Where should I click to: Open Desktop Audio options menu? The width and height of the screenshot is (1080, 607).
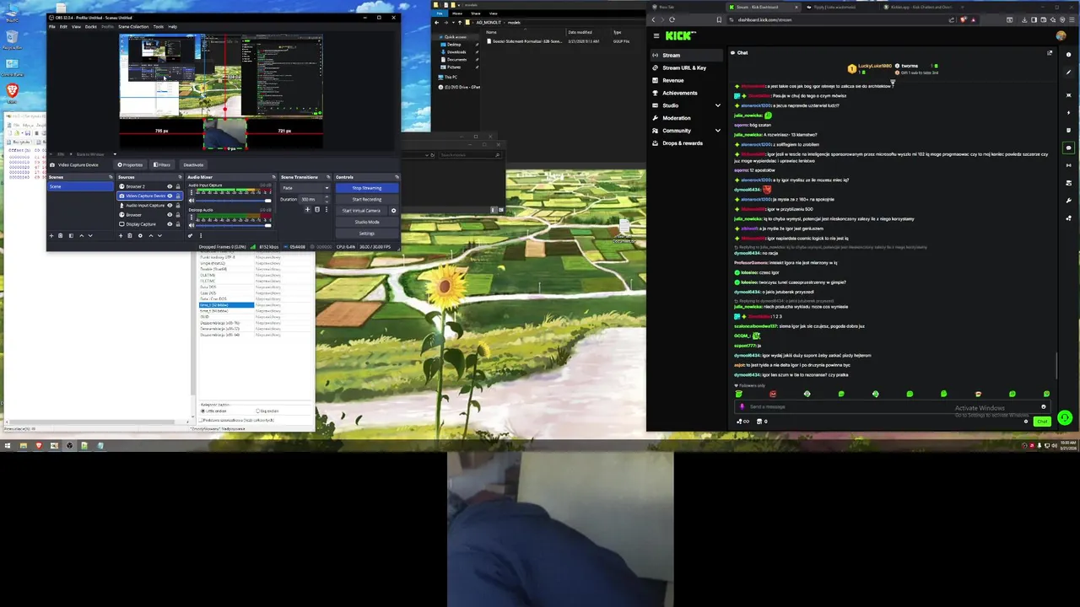pos(192,218)
